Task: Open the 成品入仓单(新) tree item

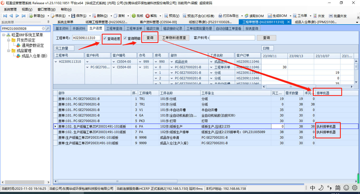Action: [34, 56]
